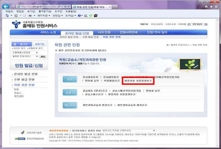Click the screen zoom-out minus icon
This screenshot has height=149, width=221.
[x=206, y=24]
